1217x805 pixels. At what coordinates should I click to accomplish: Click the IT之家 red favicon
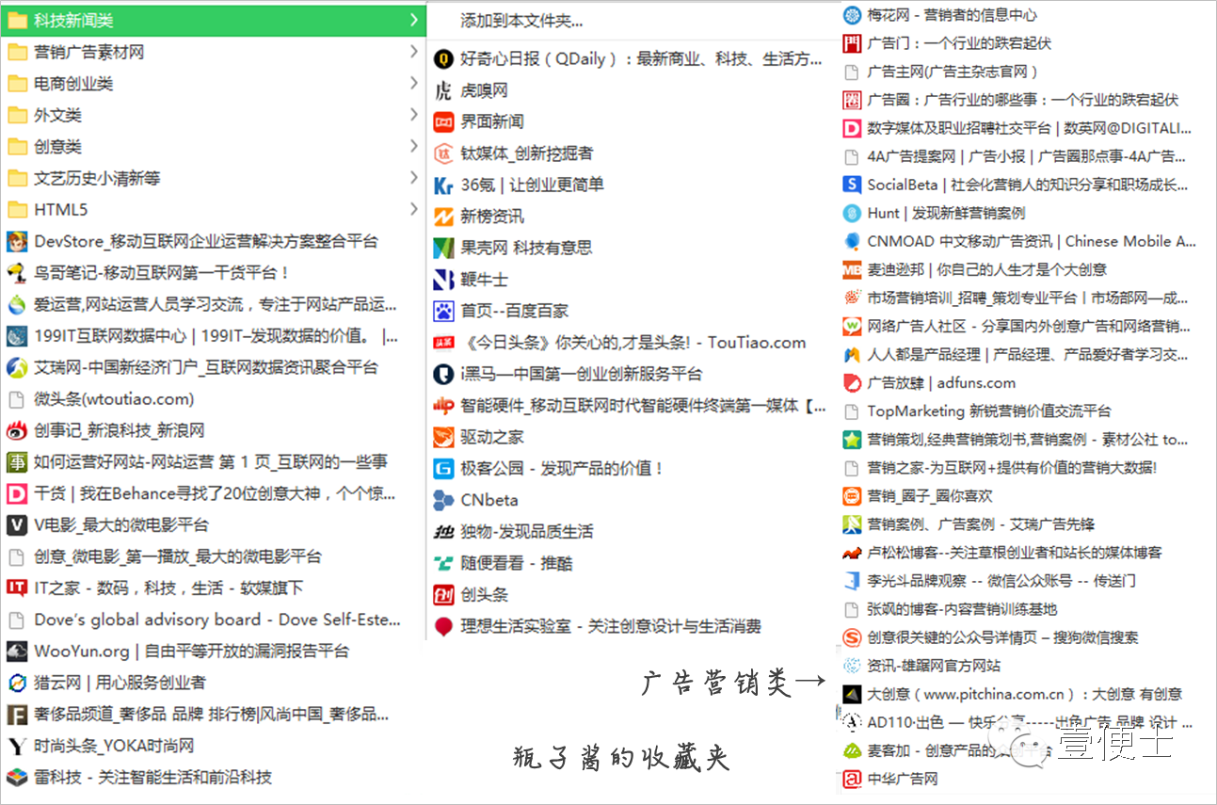click(17, 588)
